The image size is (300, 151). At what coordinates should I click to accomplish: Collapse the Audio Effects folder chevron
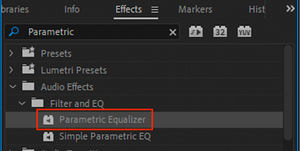point(13,87)
